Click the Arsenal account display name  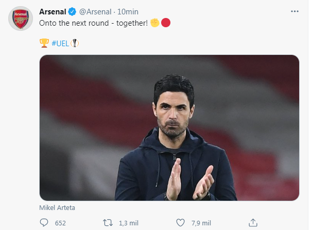point(54,11)
